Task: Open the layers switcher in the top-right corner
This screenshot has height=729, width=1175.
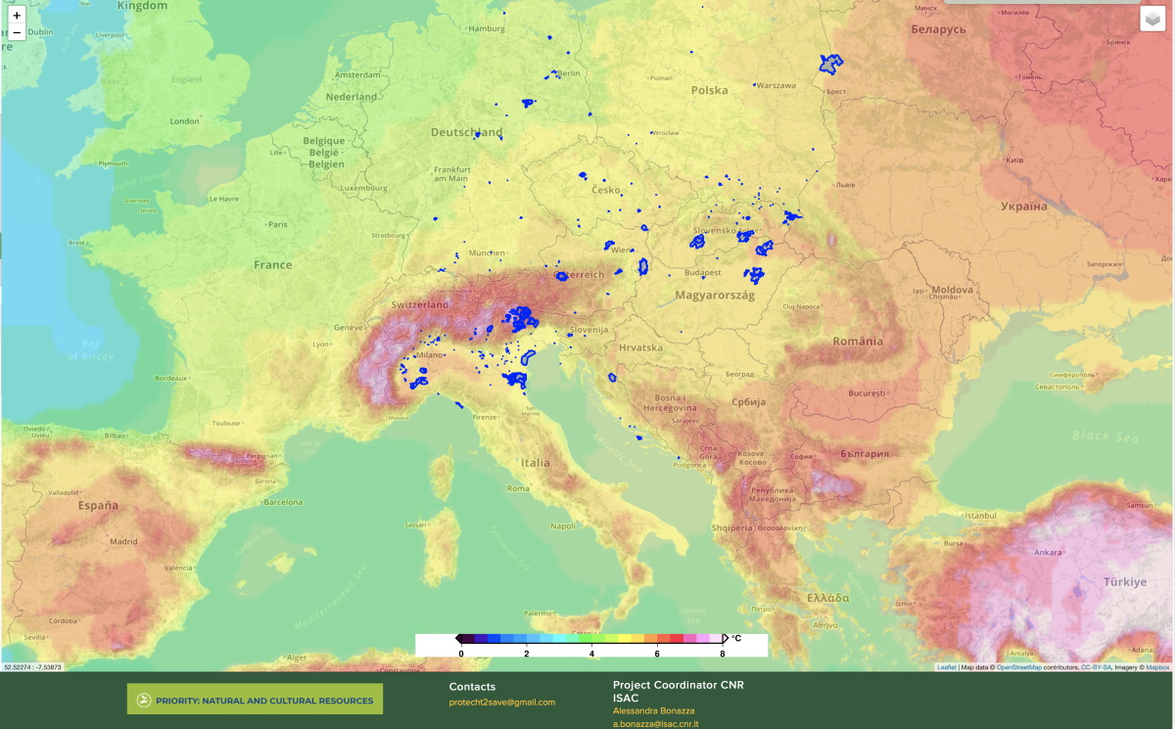Action: tap(1151, 17)
